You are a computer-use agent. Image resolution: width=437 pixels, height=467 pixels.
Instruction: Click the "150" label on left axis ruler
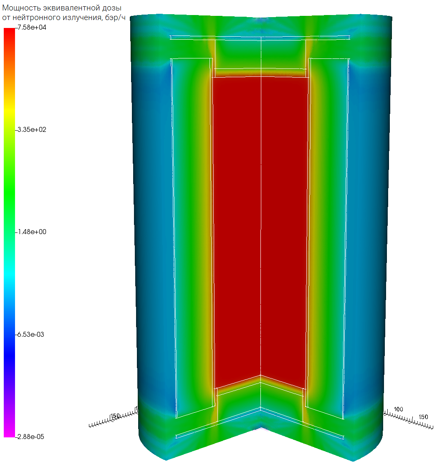pyautogui.click(x=116, y=416)
